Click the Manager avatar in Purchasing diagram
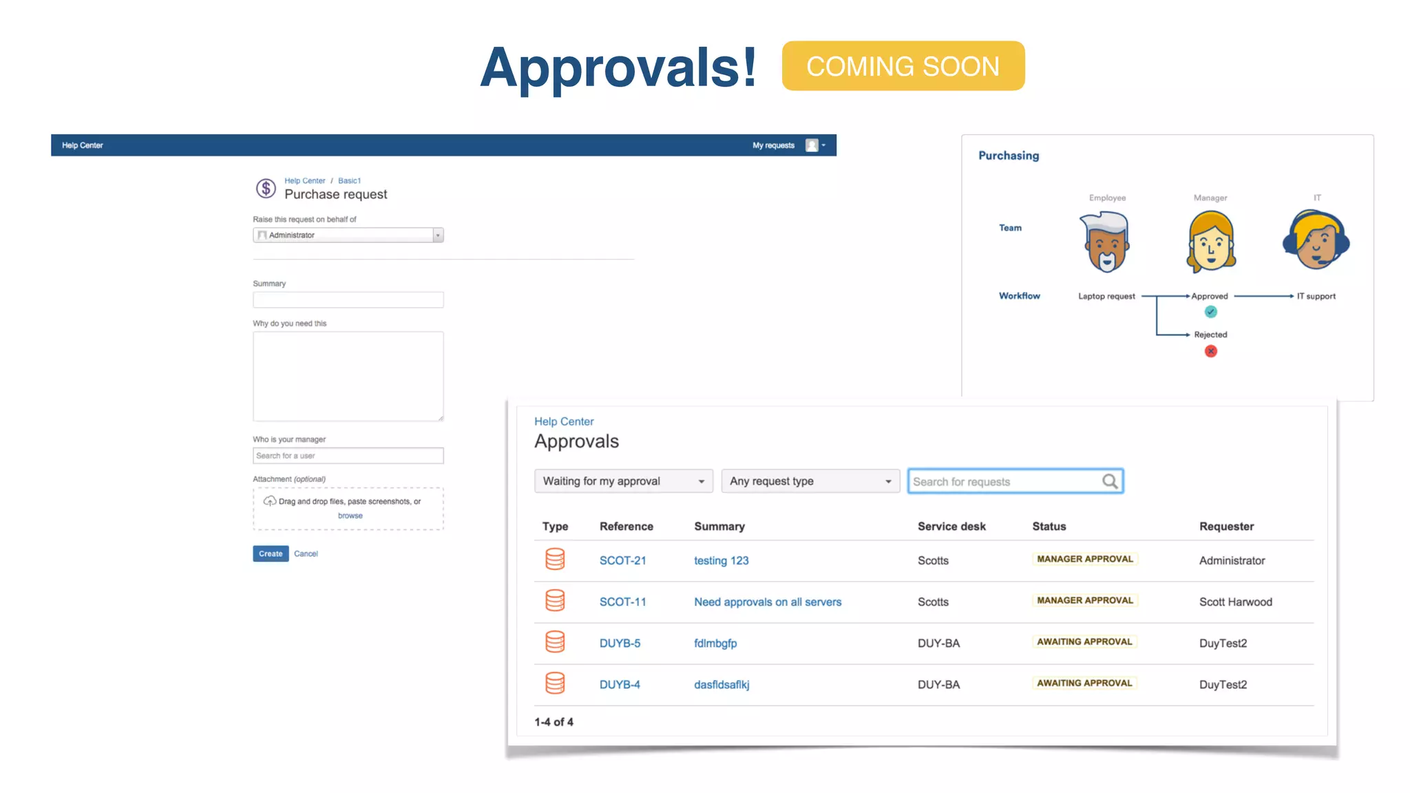The width and height of the screenshot is (1410, 793). (x=1211, y=242)
